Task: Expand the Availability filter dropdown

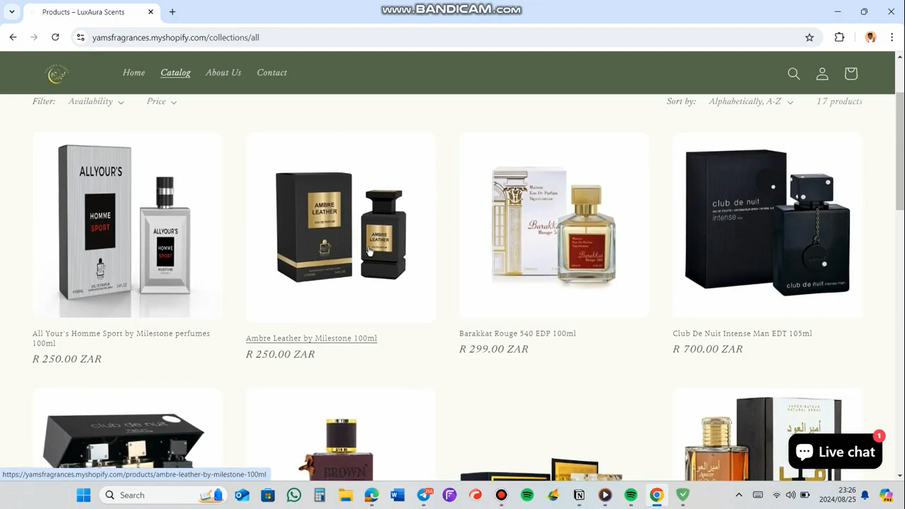Action: pos(95,101)
